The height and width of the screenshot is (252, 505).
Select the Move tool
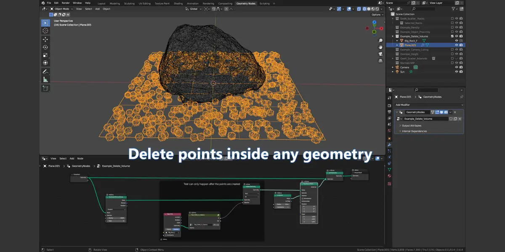point(45,39)
